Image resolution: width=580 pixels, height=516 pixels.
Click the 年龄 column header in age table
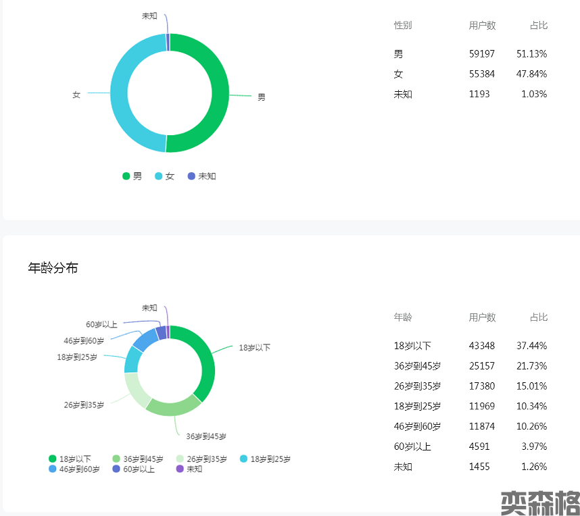click(403, 317)
